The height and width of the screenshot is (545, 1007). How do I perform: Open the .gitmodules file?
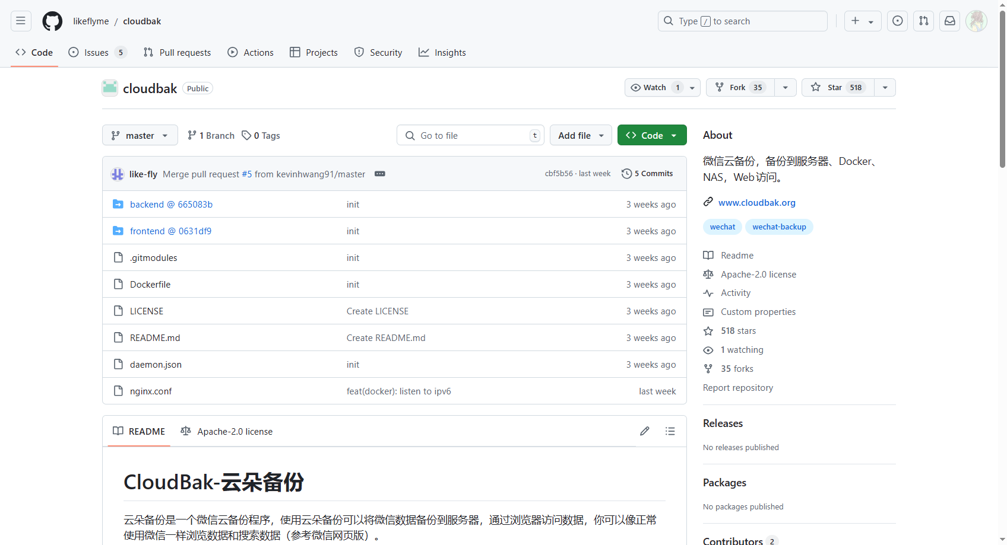(154, 257)
